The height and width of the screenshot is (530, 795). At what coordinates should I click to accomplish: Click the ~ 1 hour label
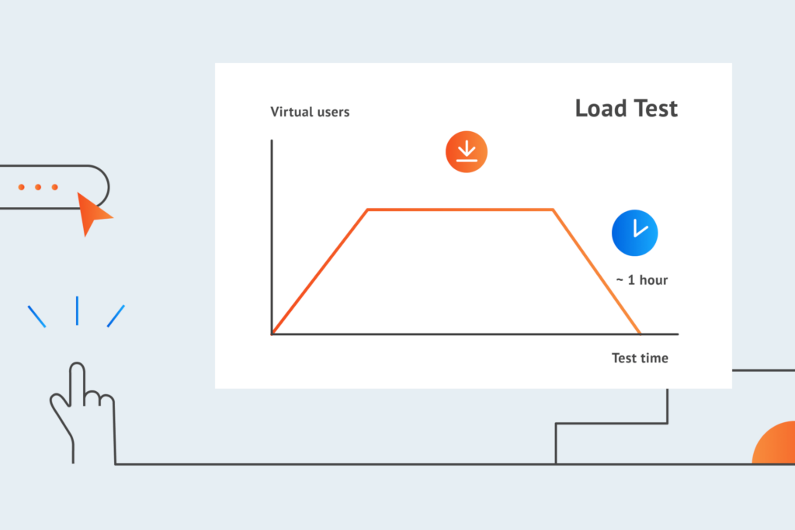[642, 280]
